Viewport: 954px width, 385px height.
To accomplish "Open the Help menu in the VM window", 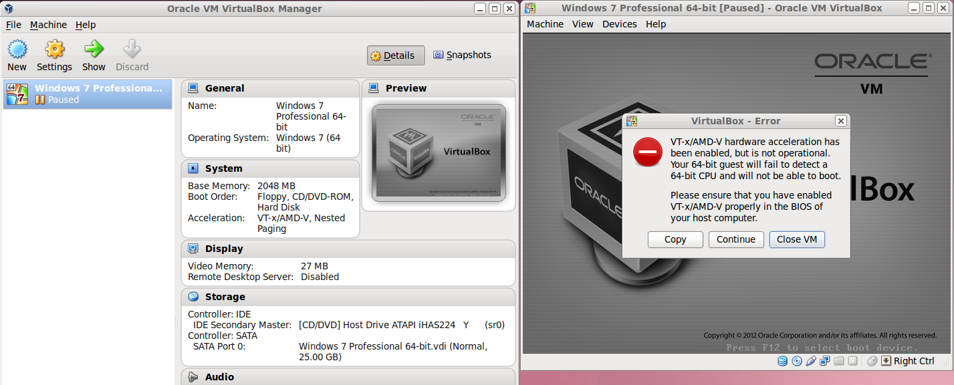I will 656,24.
